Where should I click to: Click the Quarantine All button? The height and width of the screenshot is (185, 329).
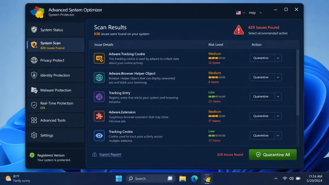(x=273, y=155)
